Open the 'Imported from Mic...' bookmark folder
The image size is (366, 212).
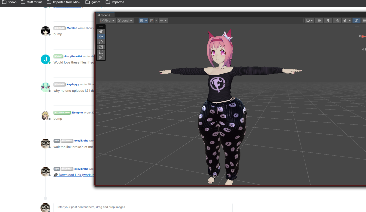[x=64, y=2]
